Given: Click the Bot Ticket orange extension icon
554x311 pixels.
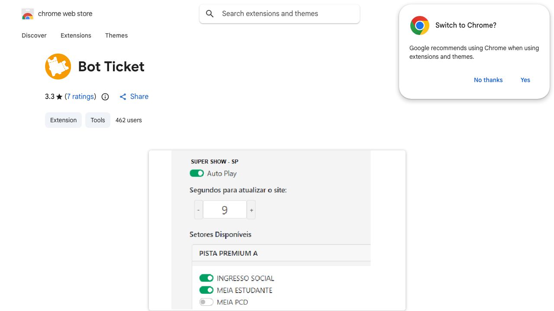Looking at the screenshot, I should point(58,67).
